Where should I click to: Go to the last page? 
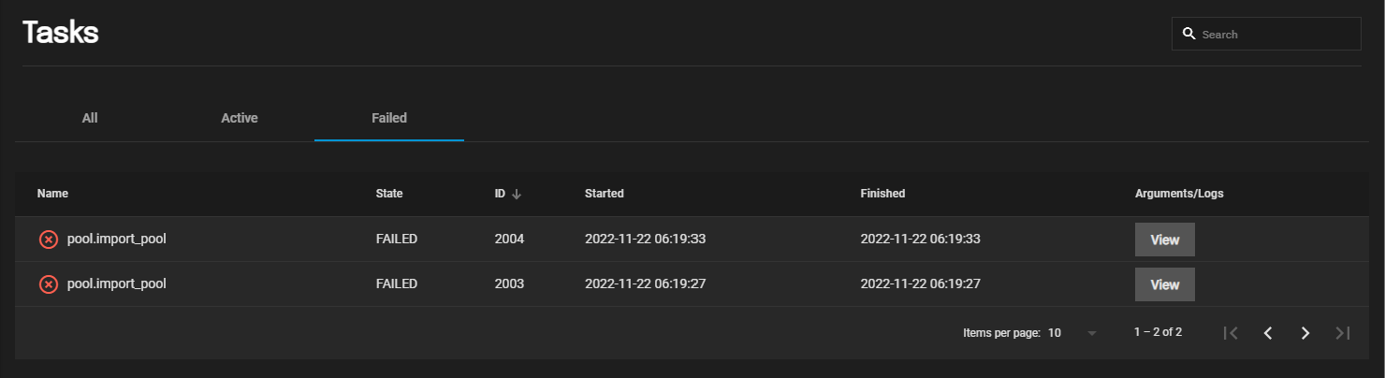tap(1342, 333)
